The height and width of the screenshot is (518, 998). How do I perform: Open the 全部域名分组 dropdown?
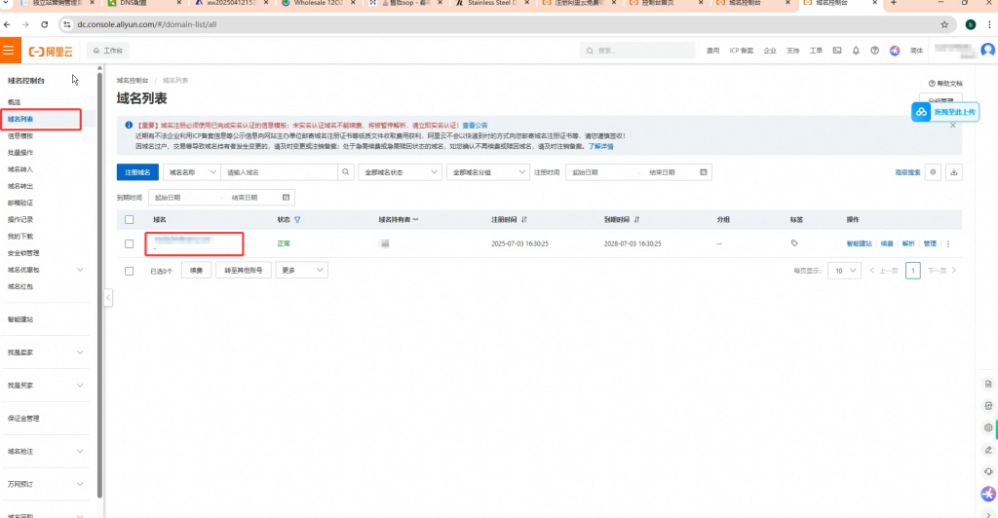[x=487, y=172]
